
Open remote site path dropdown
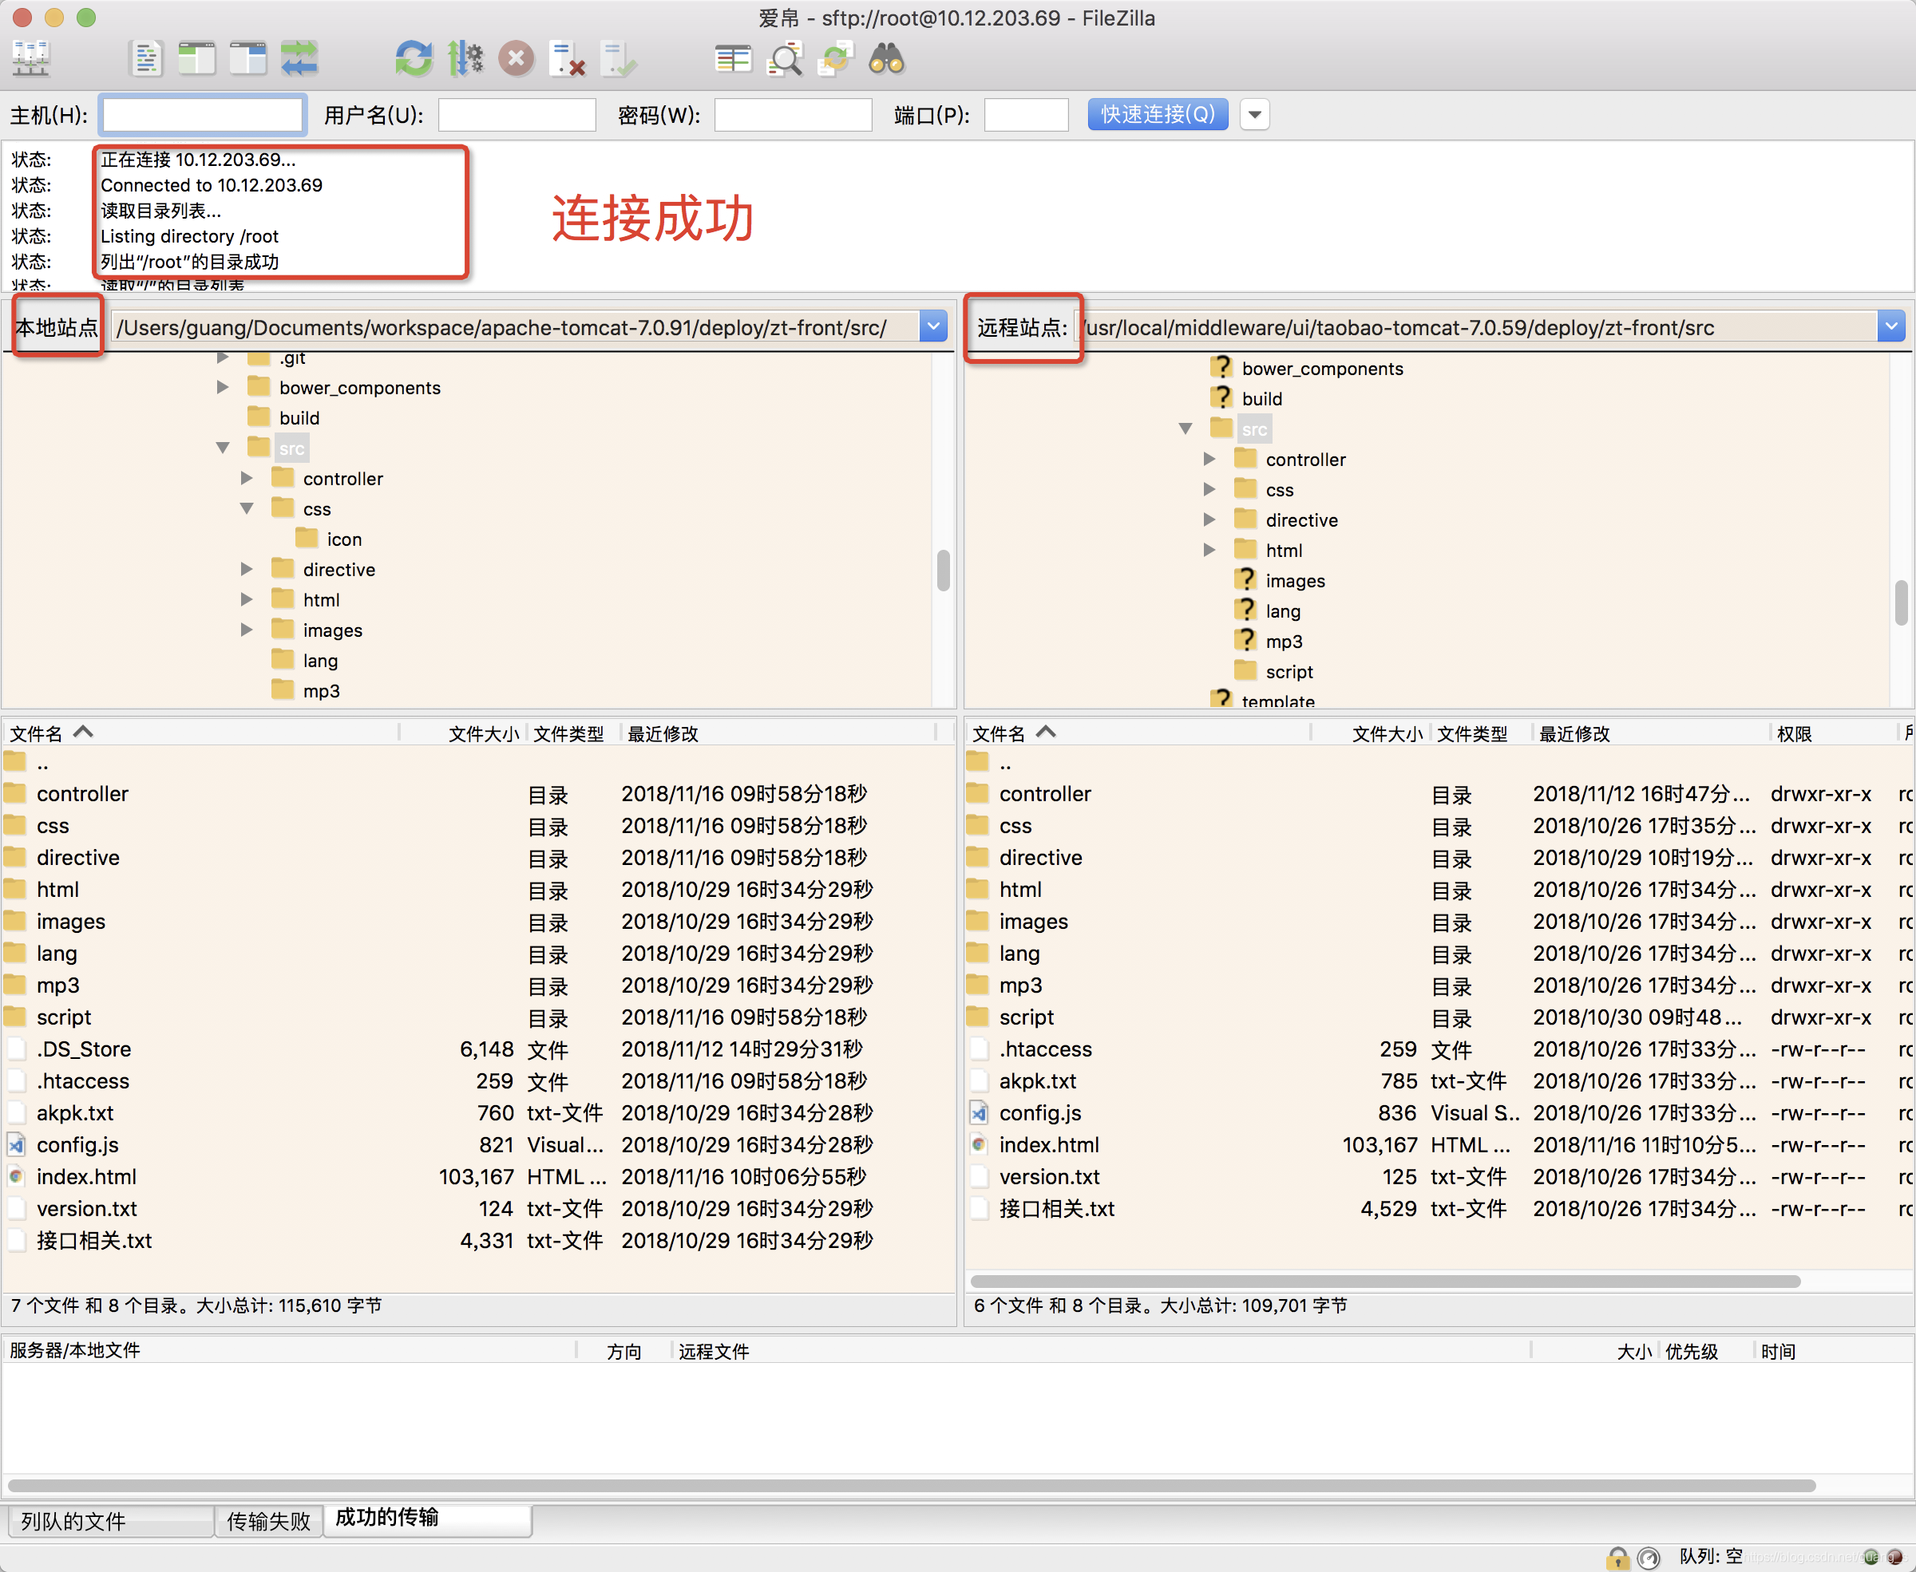1890,327
